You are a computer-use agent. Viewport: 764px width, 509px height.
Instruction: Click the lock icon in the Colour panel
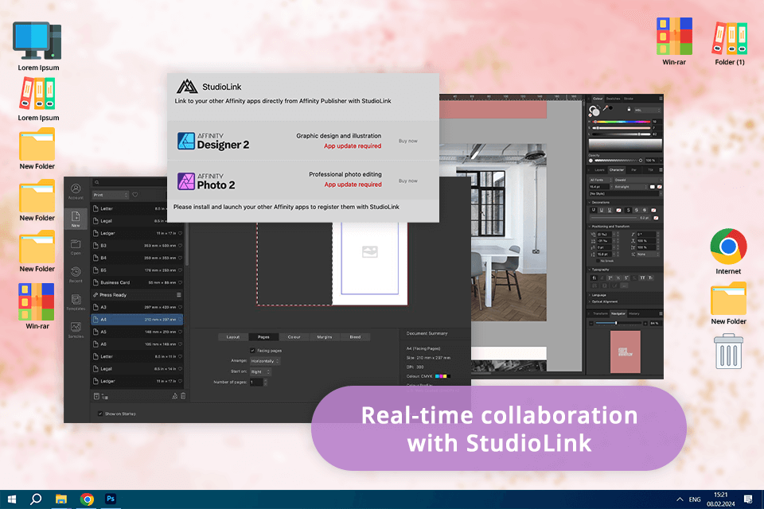coord(629,109)
